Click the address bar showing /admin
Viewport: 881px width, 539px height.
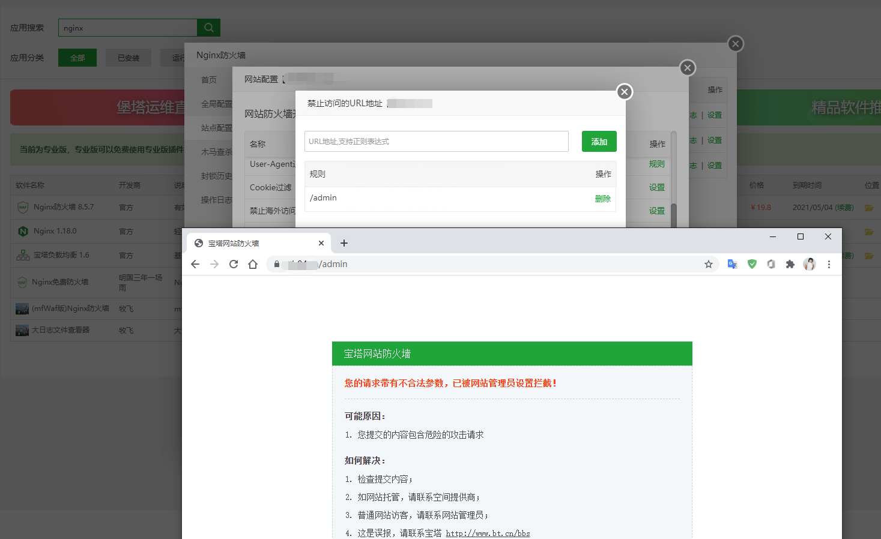point(492,264)
